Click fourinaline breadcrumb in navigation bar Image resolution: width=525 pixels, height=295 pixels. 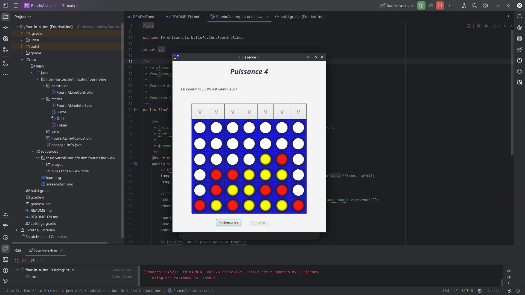[152, 291]
